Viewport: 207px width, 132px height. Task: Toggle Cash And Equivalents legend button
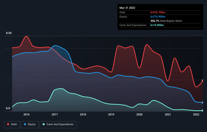point(58,124)
